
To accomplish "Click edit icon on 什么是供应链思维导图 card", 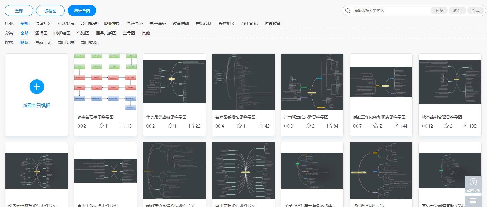I will [x=191, y=126].
